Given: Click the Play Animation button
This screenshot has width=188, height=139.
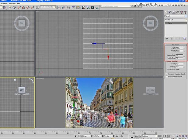Looking at the screenshot, I should 166,136.
